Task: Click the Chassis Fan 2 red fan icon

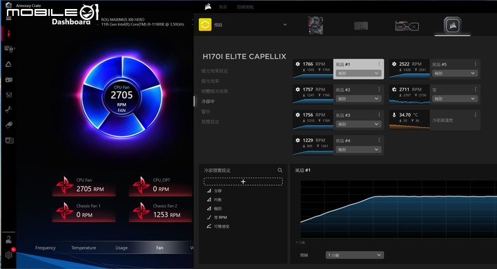Action: (x=141, y=211)
